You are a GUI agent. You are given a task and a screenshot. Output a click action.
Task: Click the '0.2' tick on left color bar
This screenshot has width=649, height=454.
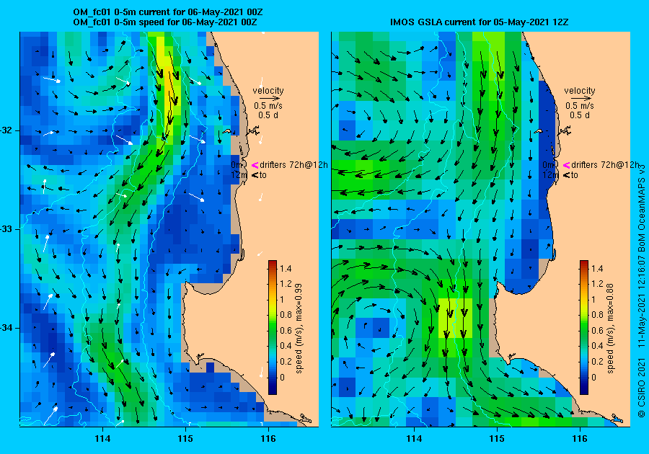point(286,361)
